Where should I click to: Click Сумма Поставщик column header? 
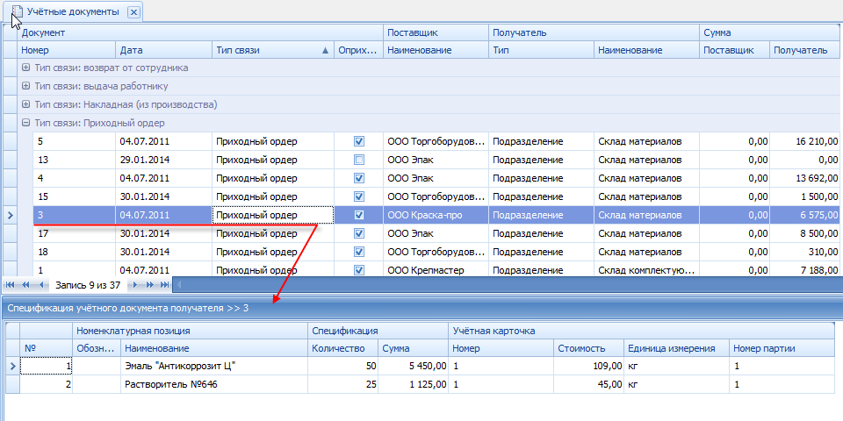(x=734, y=51)
